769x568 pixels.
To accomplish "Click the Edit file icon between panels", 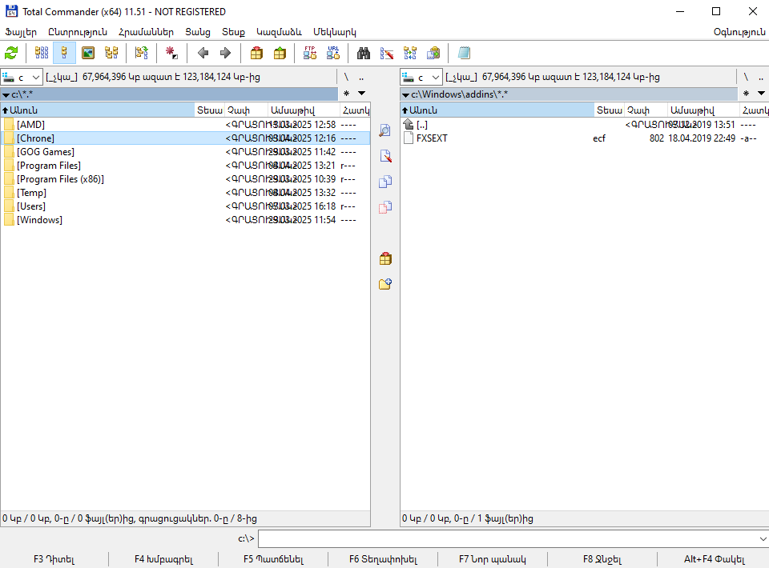I will coord(385,156).
